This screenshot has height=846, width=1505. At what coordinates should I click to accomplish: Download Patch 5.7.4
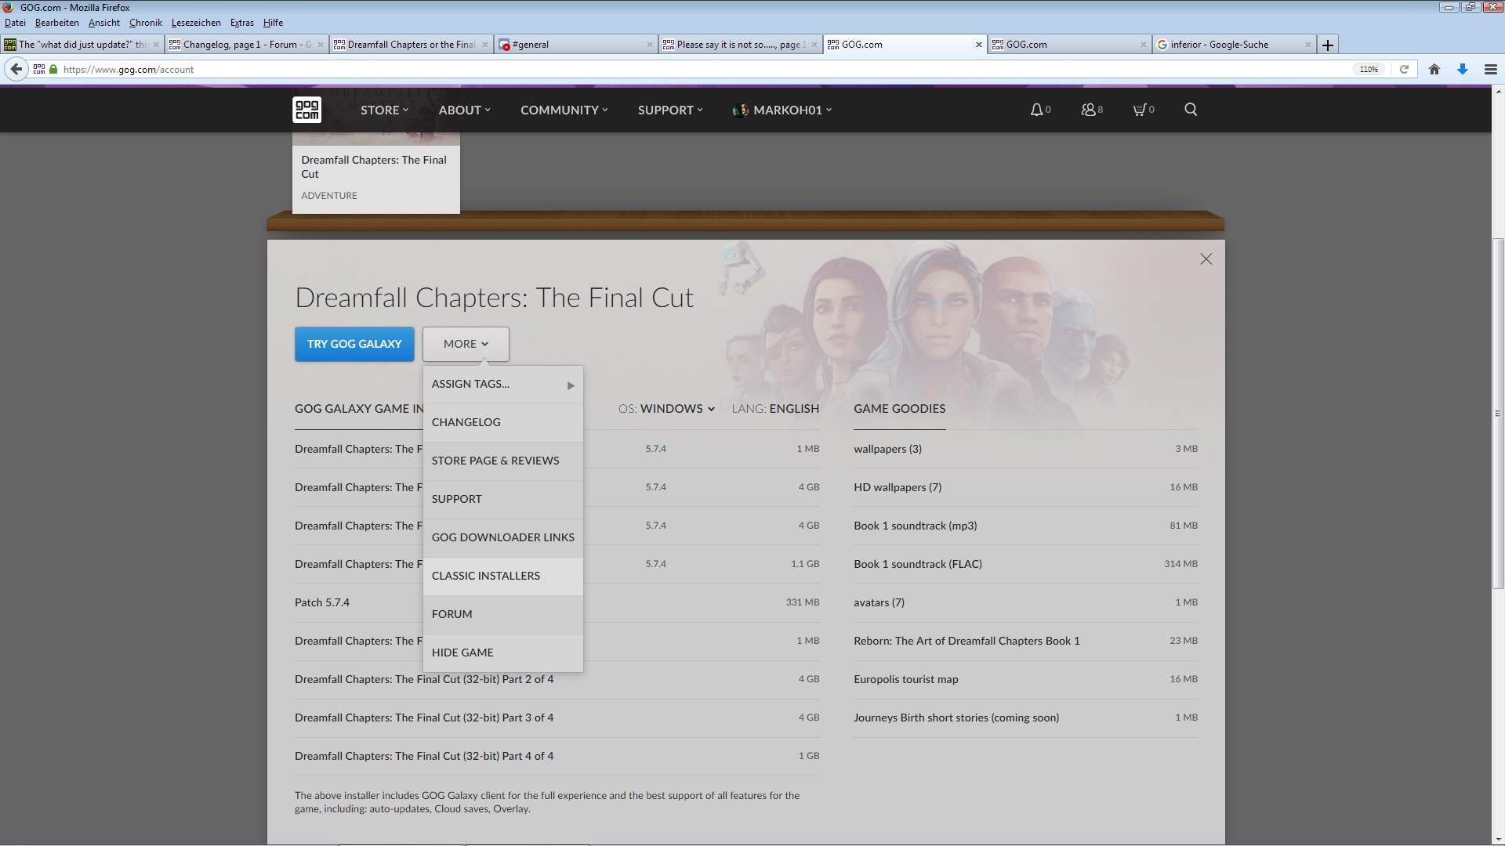pyautogui.click(x=557, y=602)
